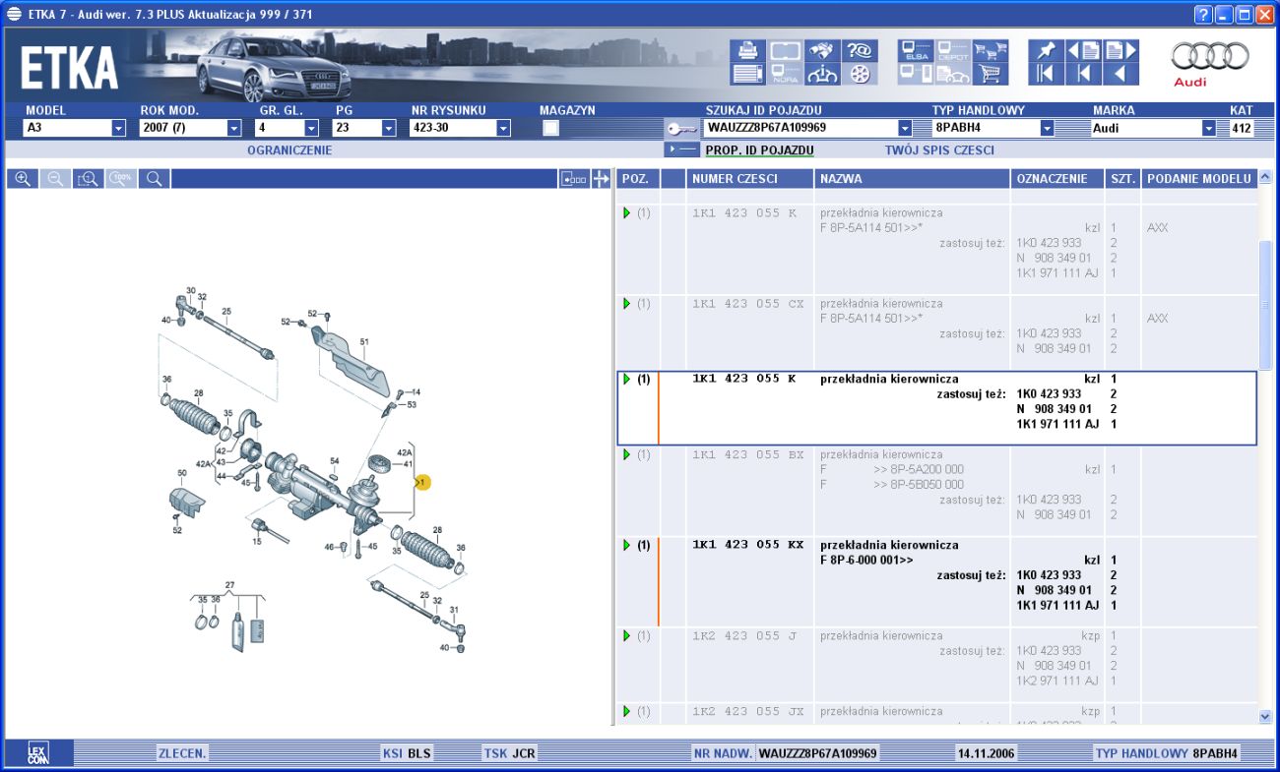Image resolution: width=1280 pixels, height=772 pixels.
Task: Click the OZNACZENIE column header
Action: [x=1057, y=179]
